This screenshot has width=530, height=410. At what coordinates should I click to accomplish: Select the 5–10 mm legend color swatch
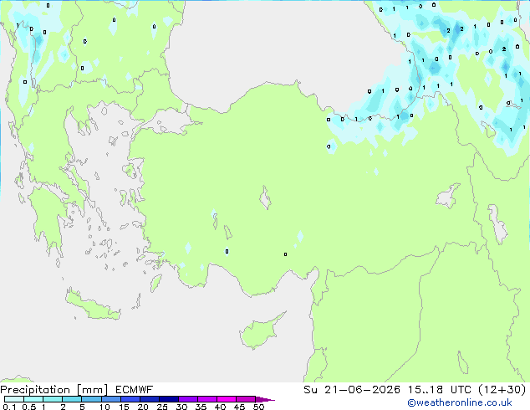click(91, 399)
